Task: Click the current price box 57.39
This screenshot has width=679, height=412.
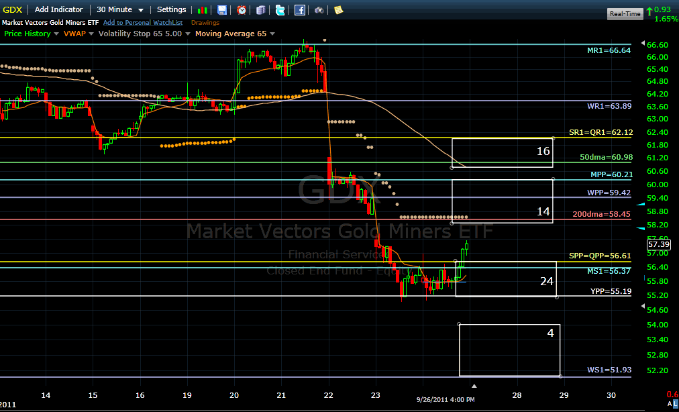Action: [x=659, y=245]
